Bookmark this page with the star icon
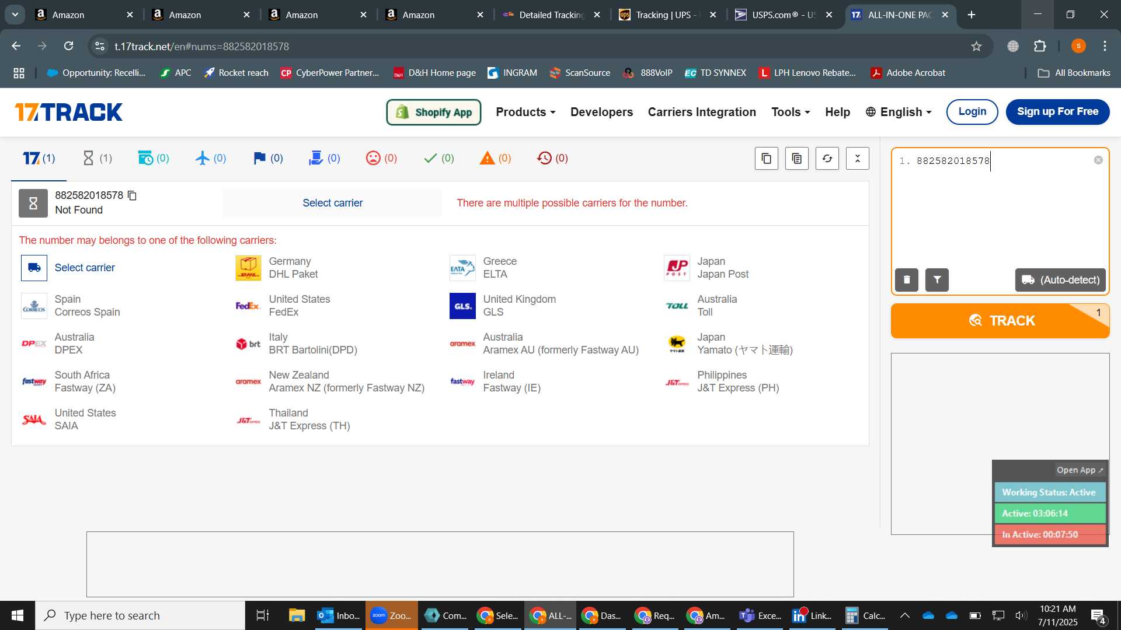Image resolution: width=1121 pixels, height=630 pixels. (976, 46)
